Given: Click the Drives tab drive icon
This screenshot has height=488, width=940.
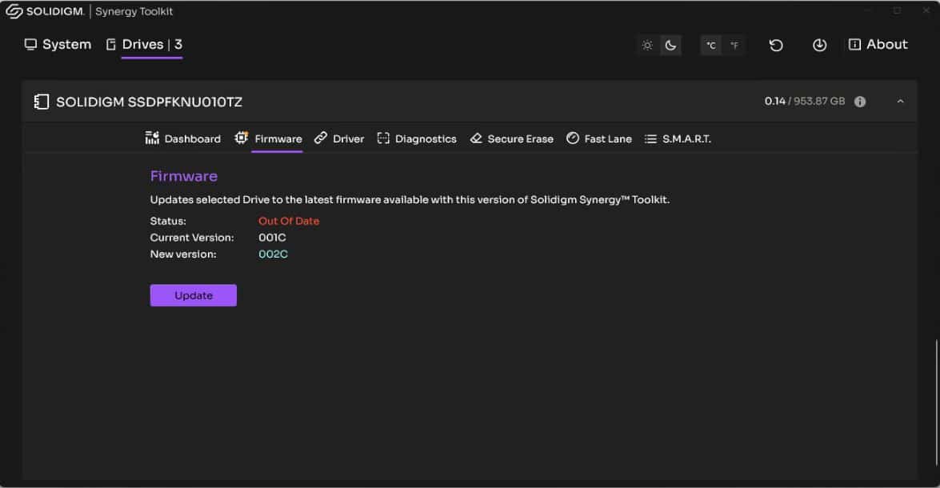Looking at the screenshot, I should pos(111,44).
